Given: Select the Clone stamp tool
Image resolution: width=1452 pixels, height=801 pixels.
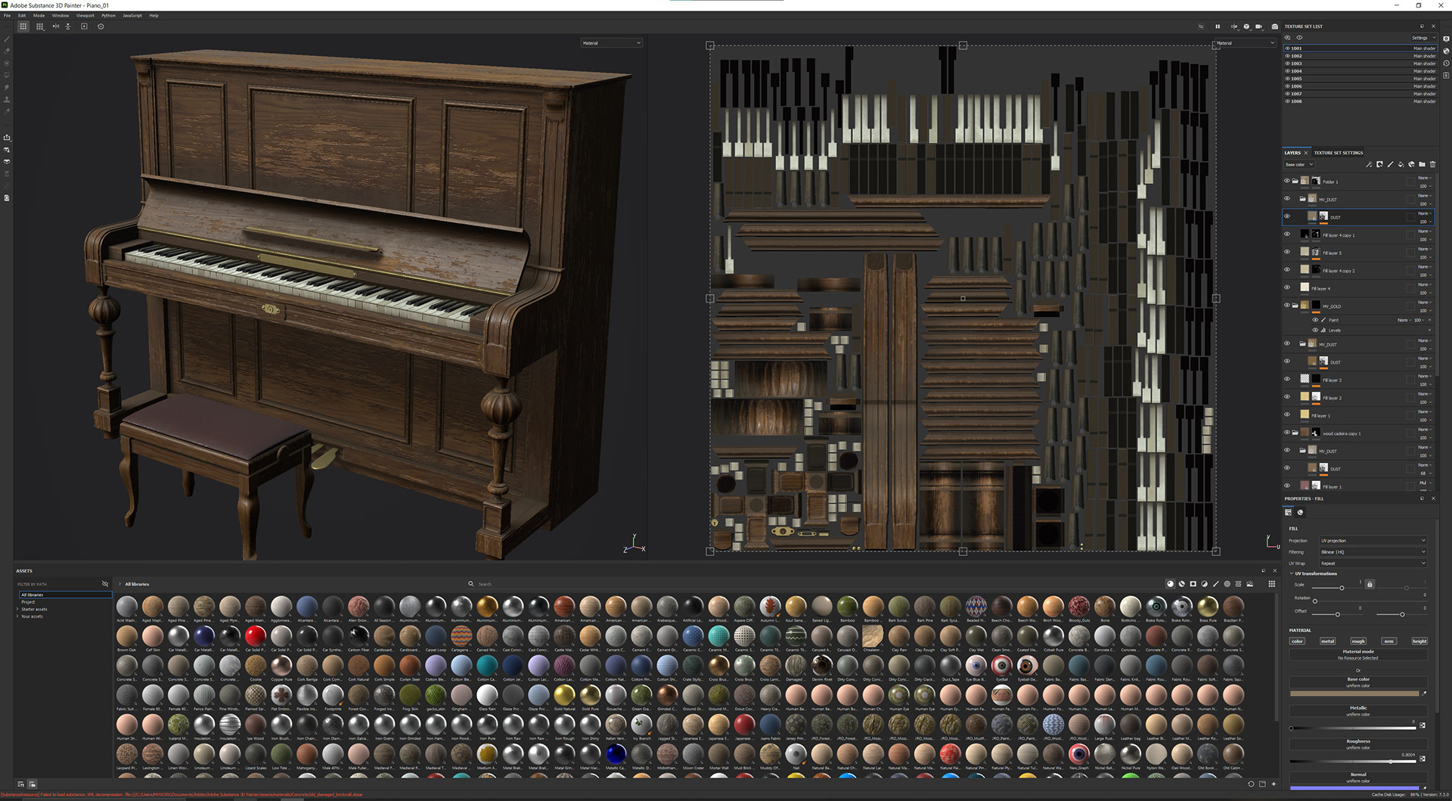Looking at the screenshot, I should 7,99.
